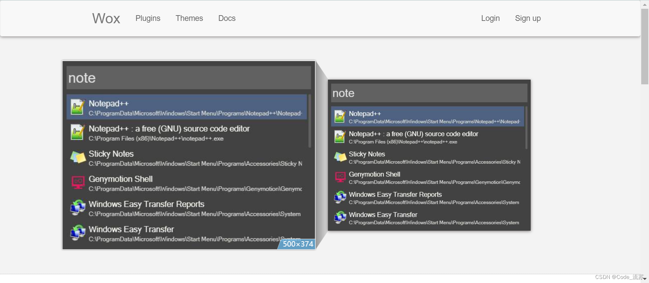This screenshot has height=283, width=649.
Task: Click 'Windows Easy Transfer' text in left preview
Action: click(131, 229)
